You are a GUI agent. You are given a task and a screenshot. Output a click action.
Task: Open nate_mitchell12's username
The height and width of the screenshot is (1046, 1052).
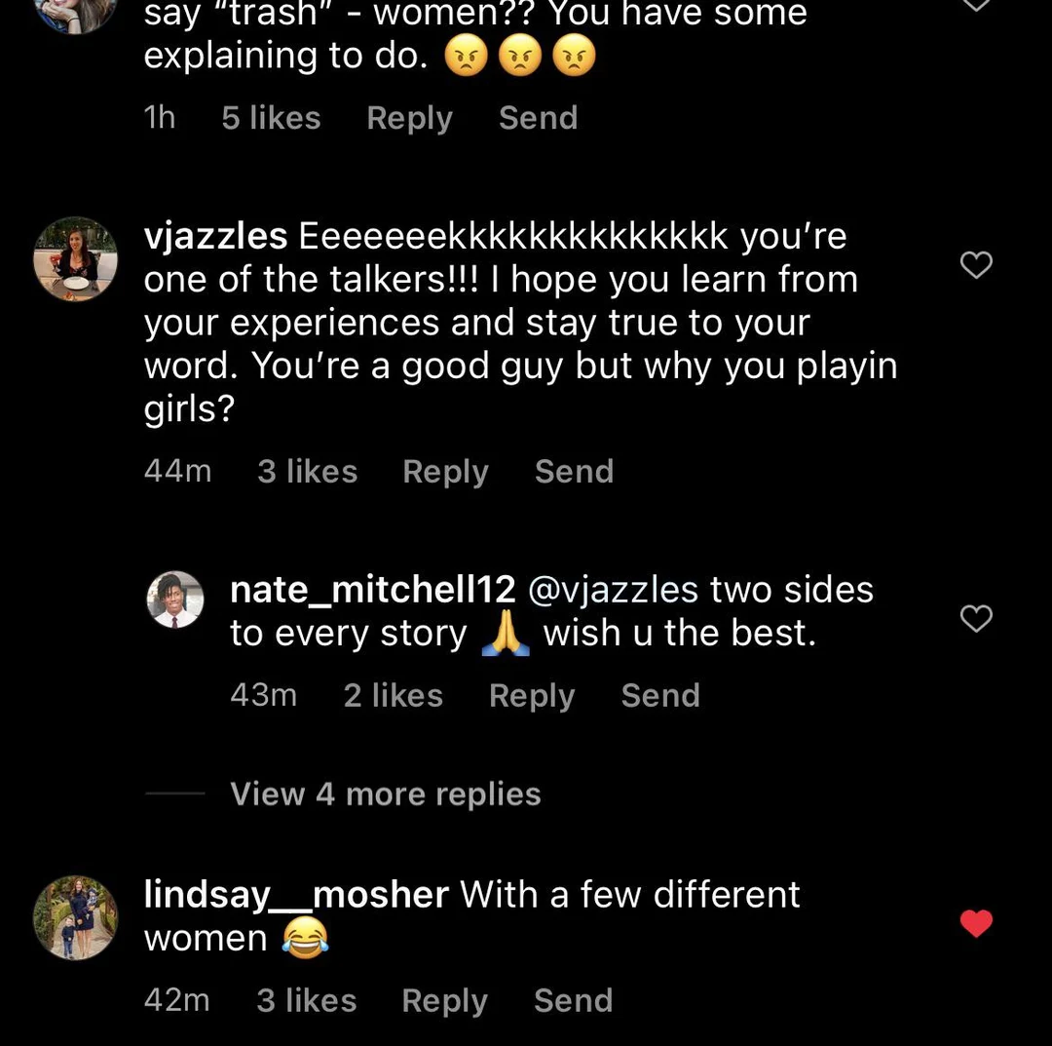(x=372, y=589)
